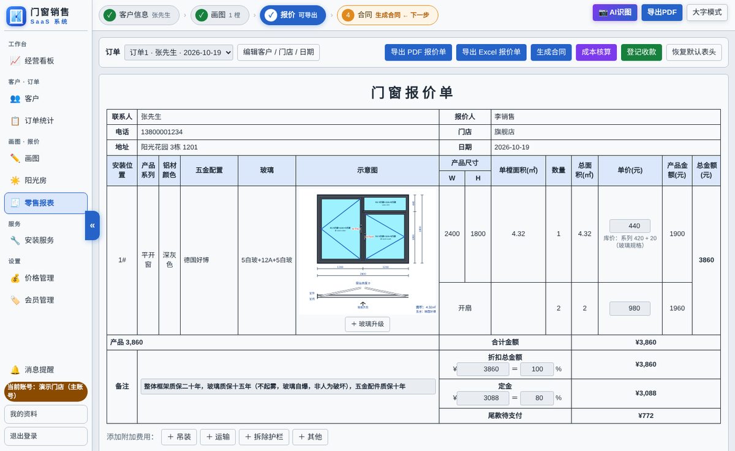735x451 pixels.
Task: Click top 导出PDF button
Action: (x=662, y=12)
